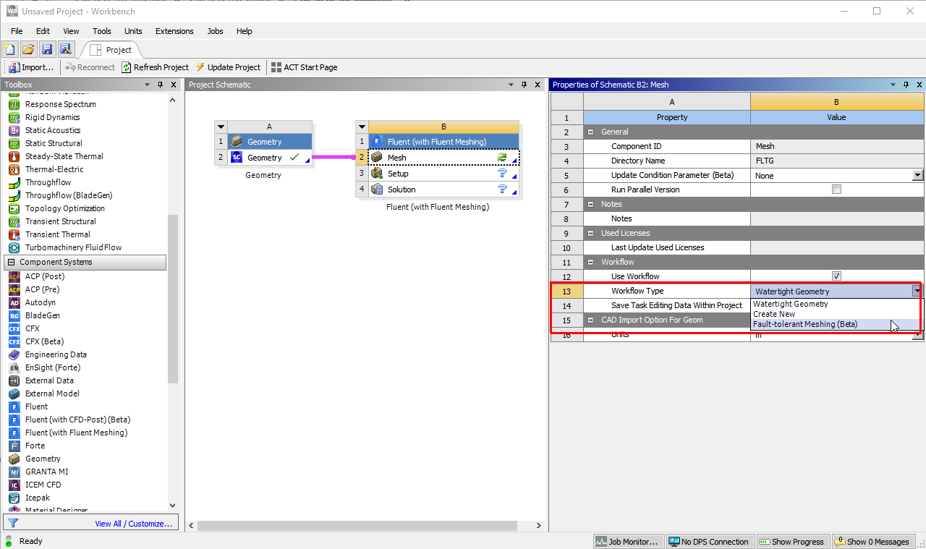Click the Save project icon
Viewport: 926px width, 549px height.
click(x=47, y=49)
